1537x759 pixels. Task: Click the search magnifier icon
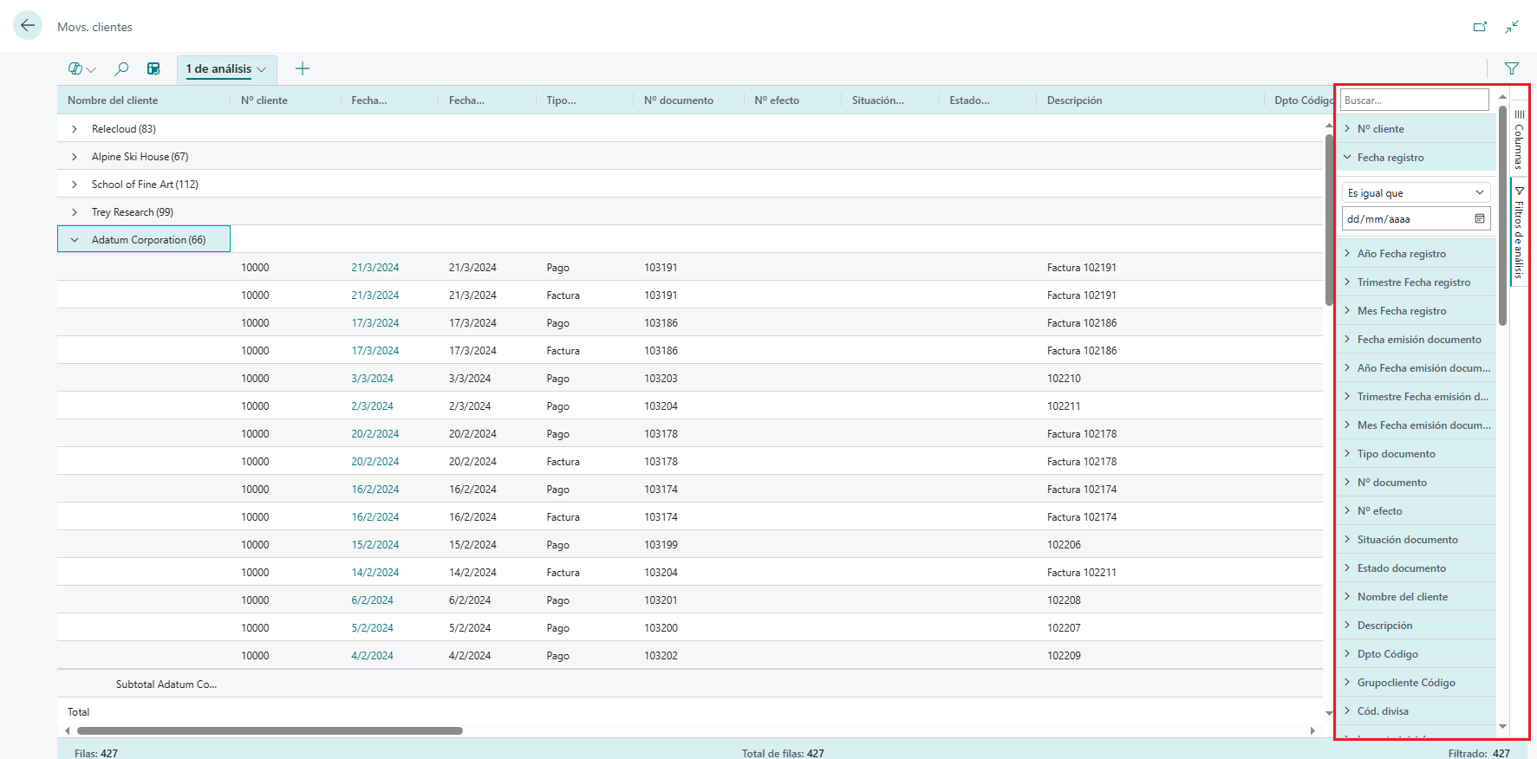tap(121, 68)
